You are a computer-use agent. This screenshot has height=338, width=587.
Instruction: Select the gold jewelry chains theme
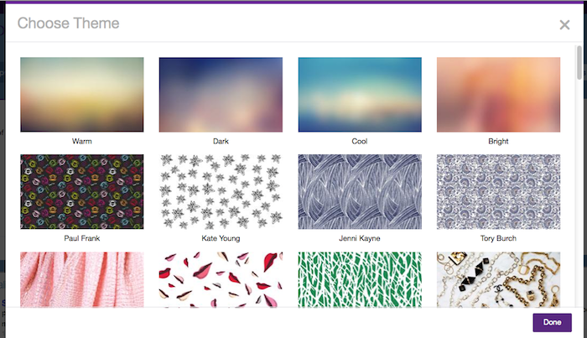pos(499,279)
